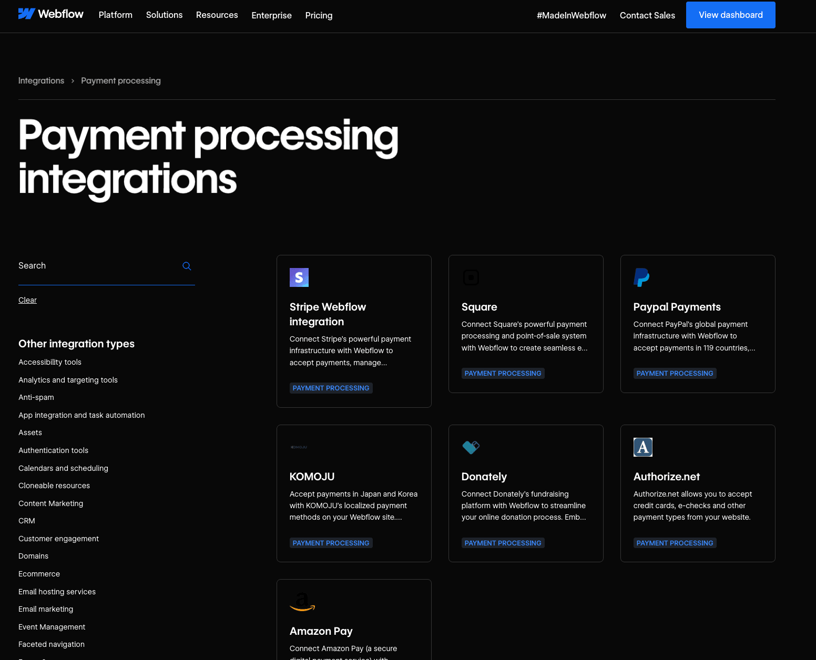Click 'Accept payments in Japan and Korea' text
The width and height of the screenshot is (816, 660).
pyautogui.click(x=353, y=506)
